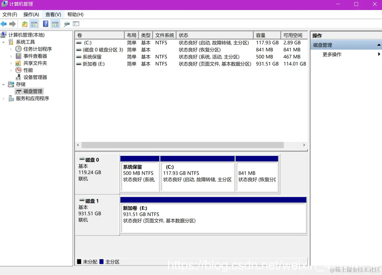Click the checklist settings toolbar icon
This screenshot has width=382, height=275.
76,24
